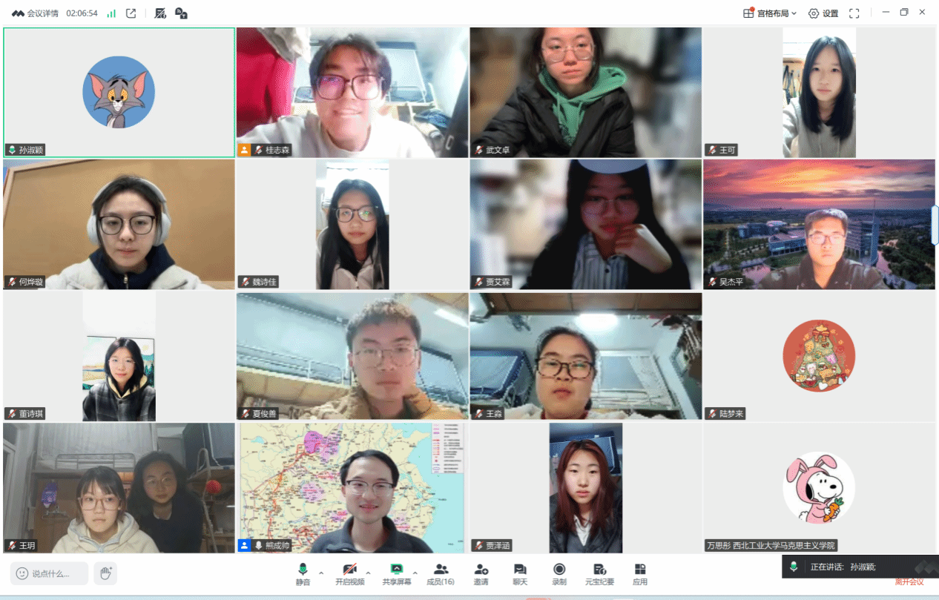
Task: Open the 成员(16) members panel
Action: (x=441, y=573)
